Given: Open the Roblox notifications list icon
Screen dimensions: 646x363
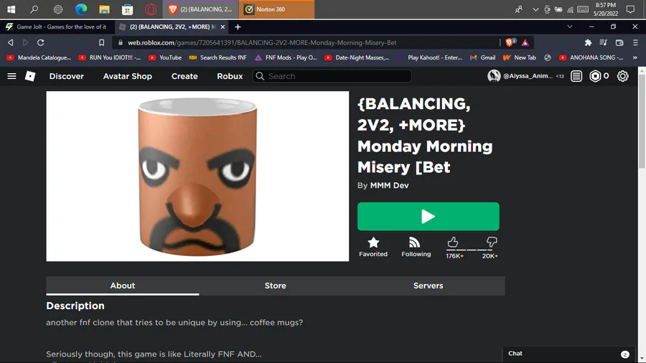Looking at the screenshot, I should pyautogui.click(x=576, y=76).
